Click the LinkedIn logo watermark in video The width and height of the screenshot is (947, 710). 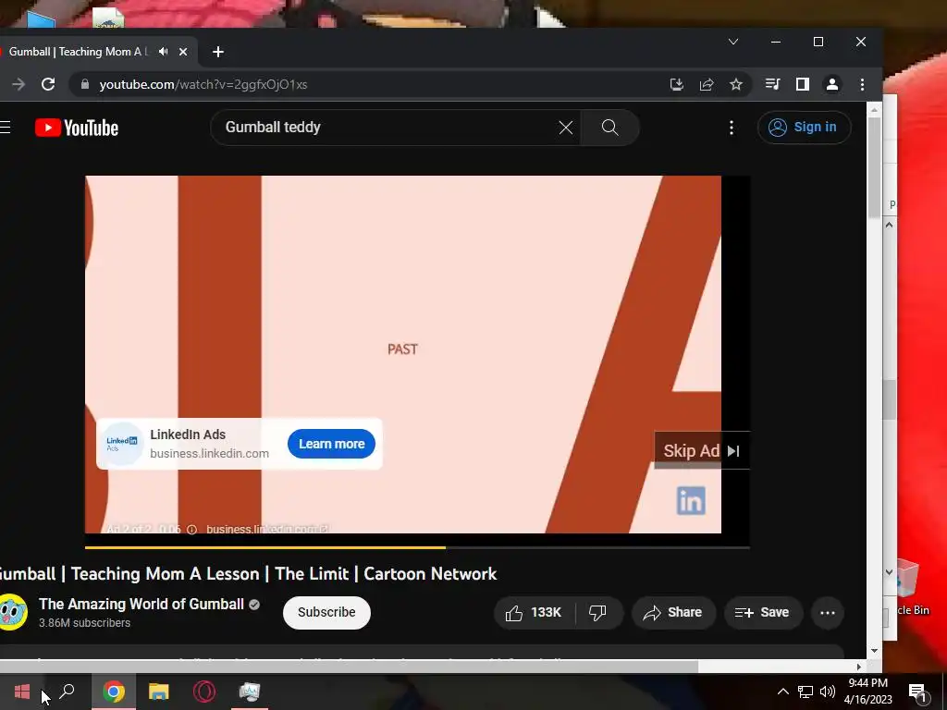691,500
